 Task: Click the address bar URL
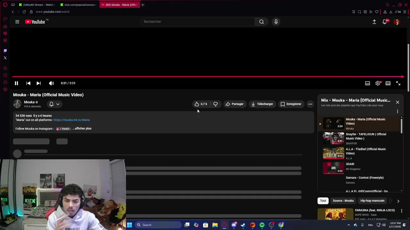tap(53, 12)
